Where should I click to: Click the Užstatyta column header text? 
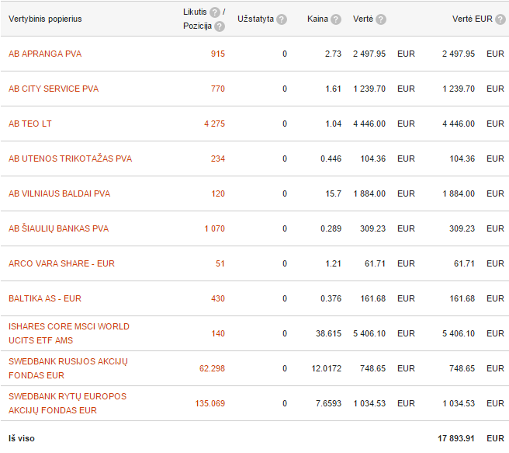pos(255,19)
